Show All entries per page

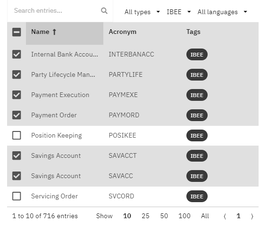205,216
